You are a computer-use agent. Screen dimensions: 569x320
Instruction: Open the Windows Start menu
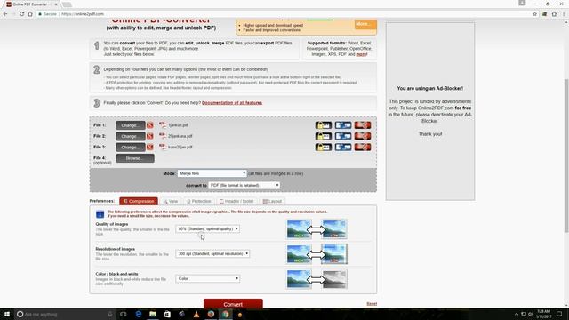(7, 314)
